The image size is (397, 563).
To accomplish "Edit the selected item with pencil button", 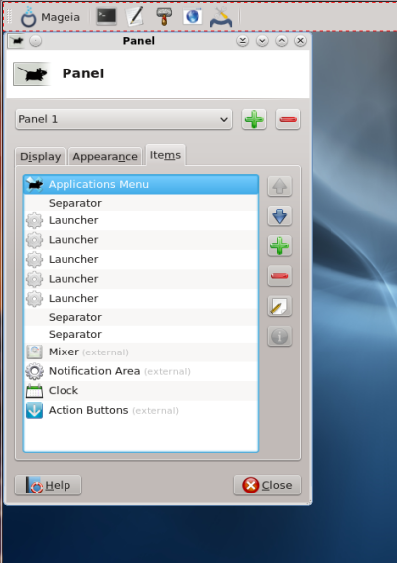I will tap(280, 306).
